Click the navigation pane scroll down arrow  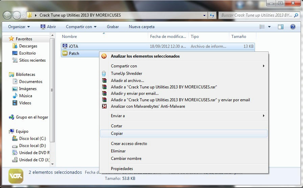point(52,164)
